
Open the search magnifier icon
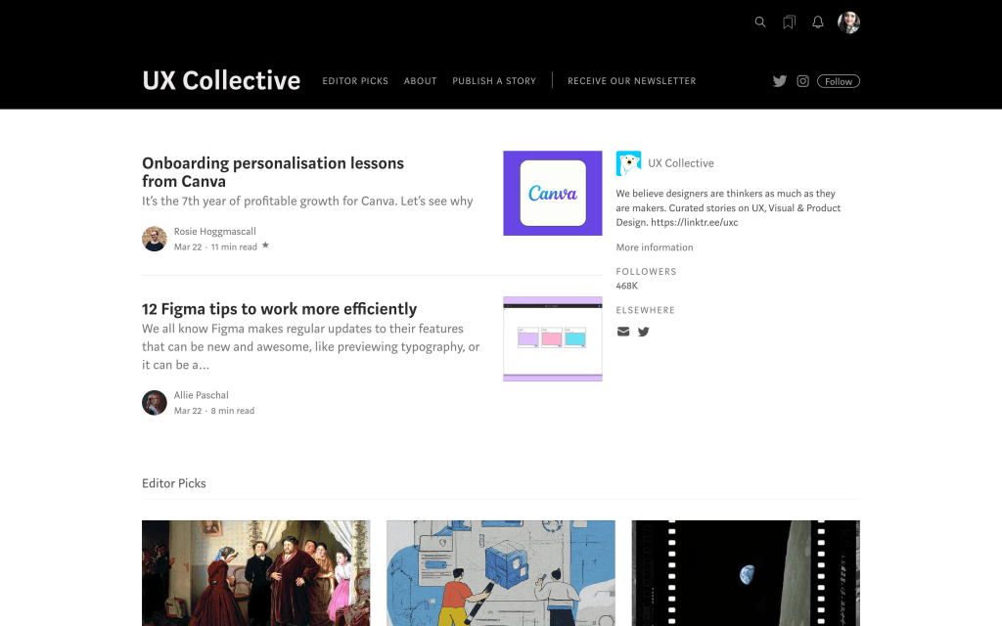(760, 22)
